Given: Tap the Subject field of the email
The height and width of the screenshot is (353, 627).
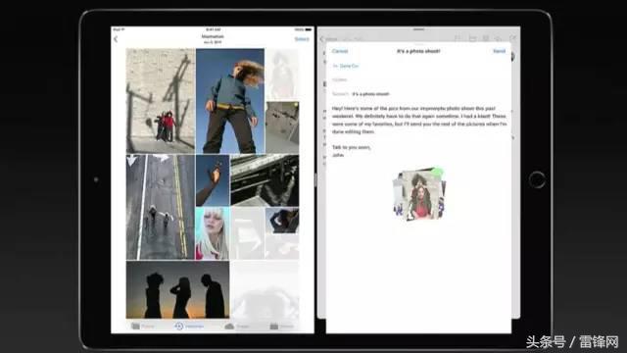Looking at the screenshot, I should (418, 94).
